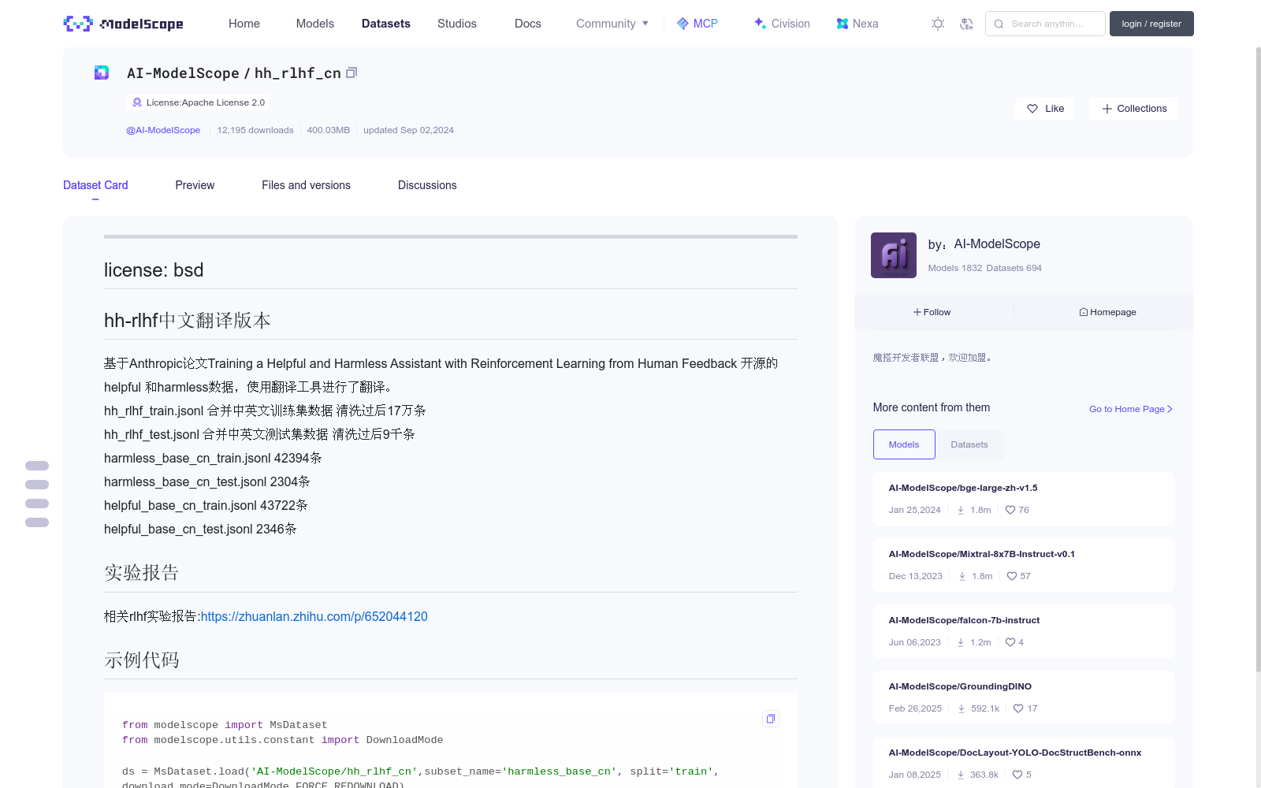Copy dataset name hh_rlhf_cn icon

click(x=352, y=72)
